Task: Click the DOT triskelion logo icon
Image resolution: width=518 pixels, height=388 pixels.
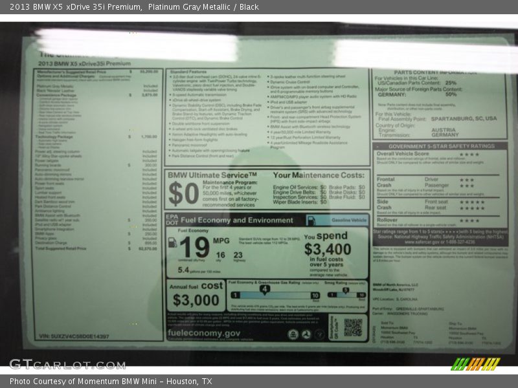Action: (306, 334)
